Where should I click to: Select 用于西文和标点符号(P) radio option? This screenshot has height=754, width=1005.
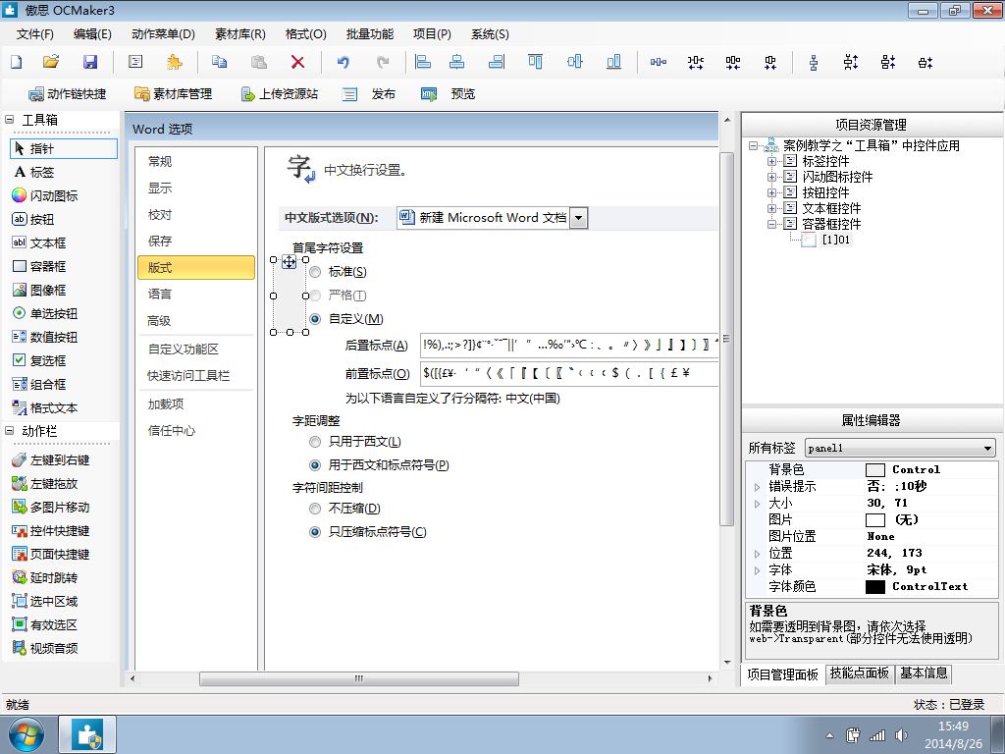315,464
